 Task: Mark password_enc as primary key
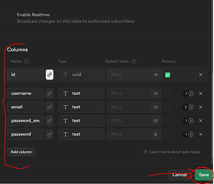(167, 121)
